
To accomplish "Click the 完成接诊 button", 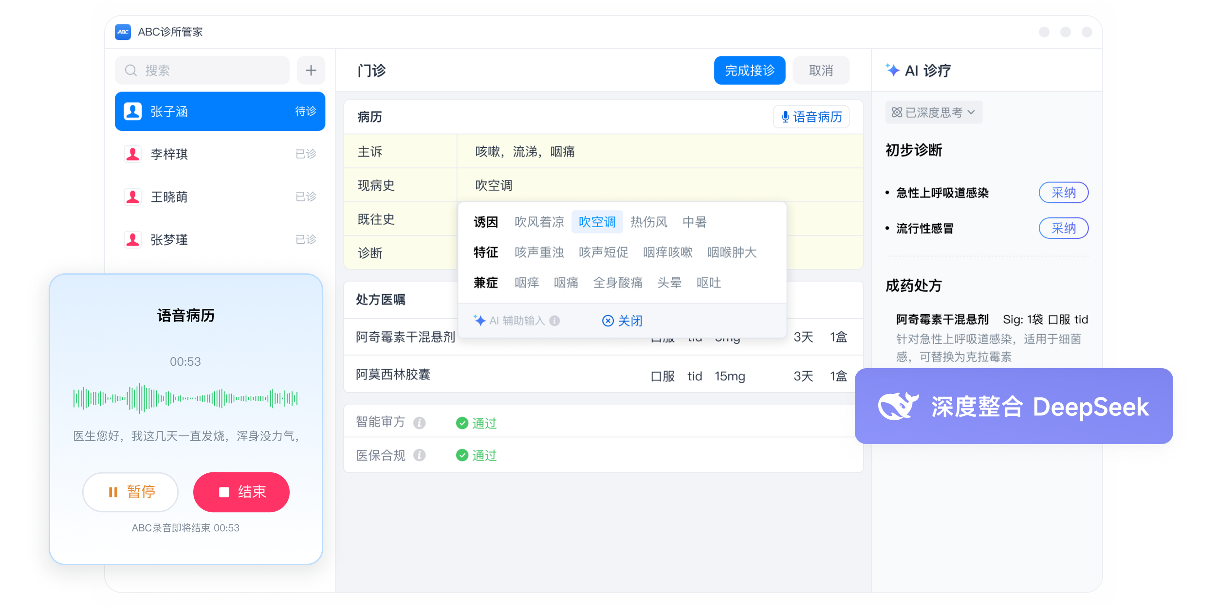I will (749, 71).
